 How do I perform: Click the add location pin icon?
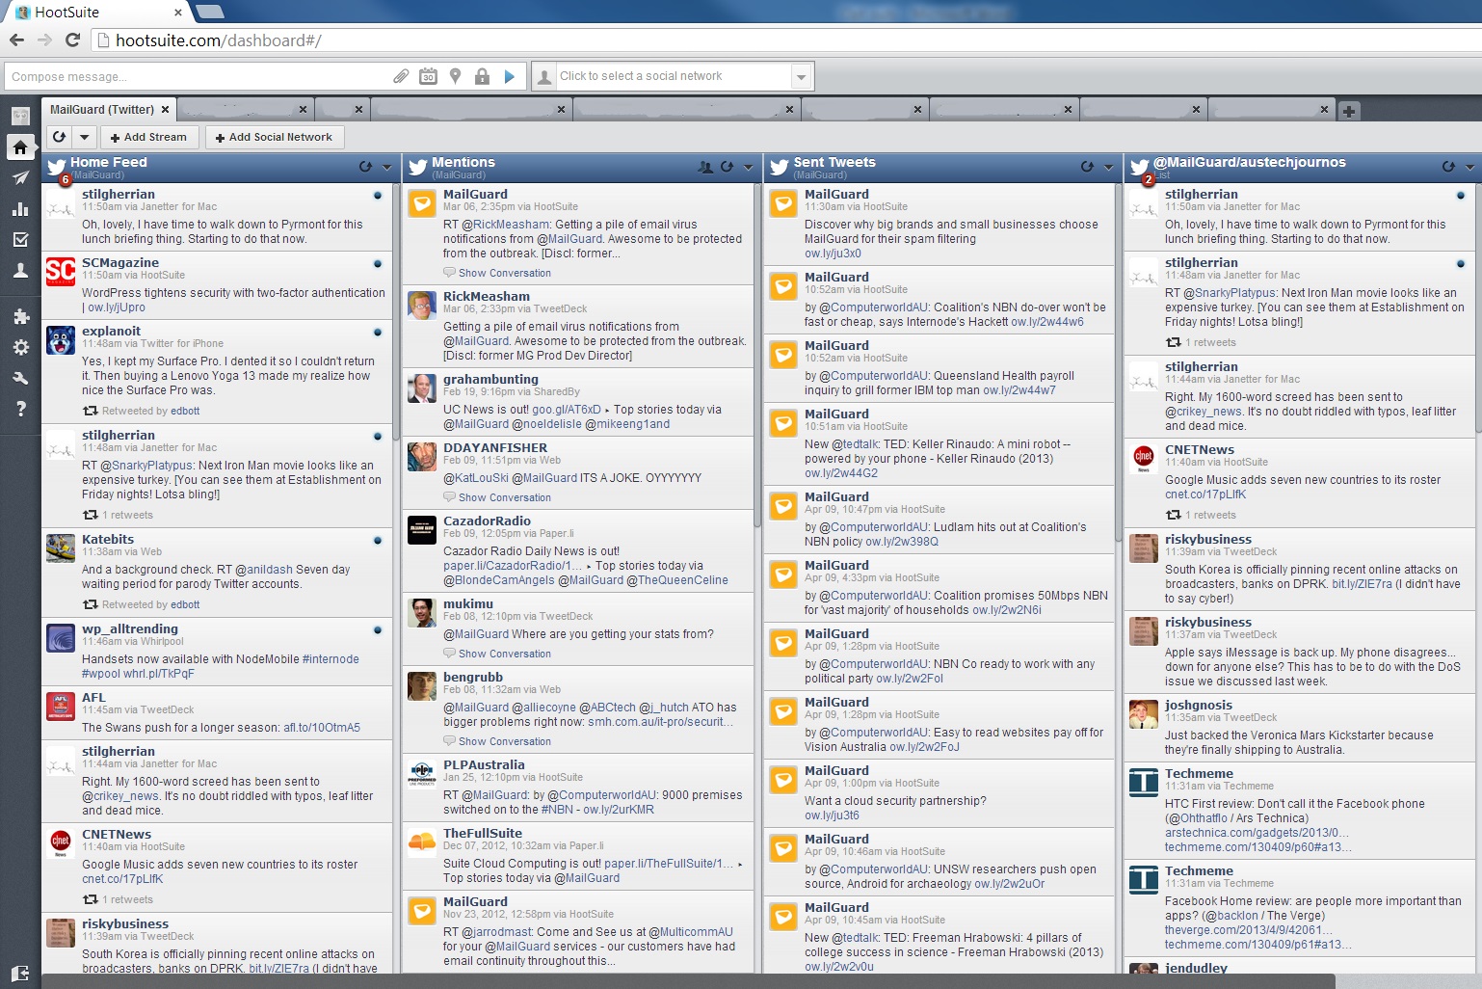click(456, 76)
